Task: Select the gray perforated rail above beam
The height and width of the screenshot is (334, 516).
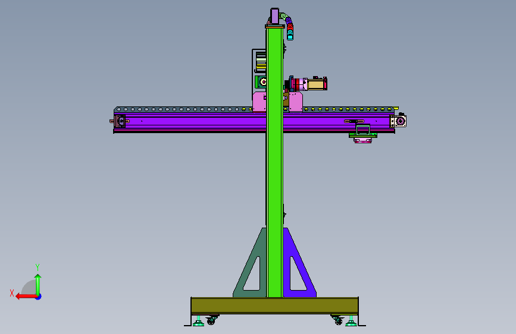Action: pos(254,109)
